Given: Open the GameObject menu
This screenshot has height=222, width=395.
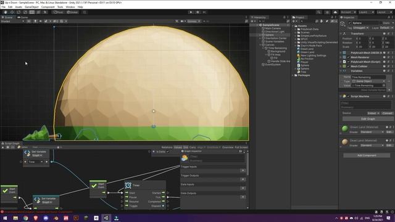Looking at the screenshot, I should [x=31, y=7].
